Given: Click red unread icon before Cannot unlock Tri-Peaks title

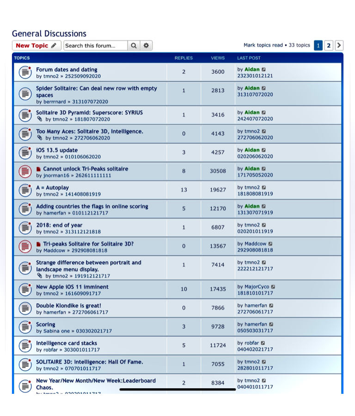Looking at the screenshot, I should pos(38,169).
